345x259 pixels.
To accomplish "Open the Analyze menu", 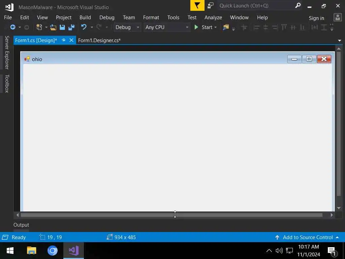I will tap(213, 18).
